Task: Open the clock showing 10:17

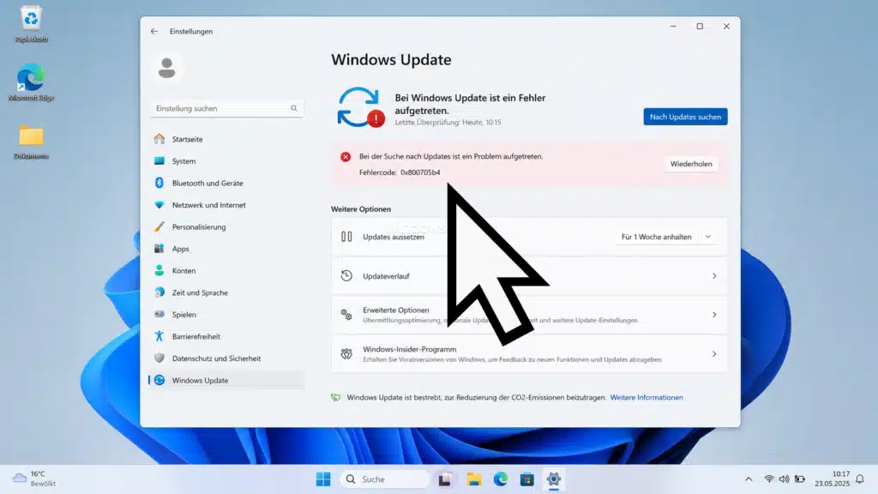Action: [832, 479]
